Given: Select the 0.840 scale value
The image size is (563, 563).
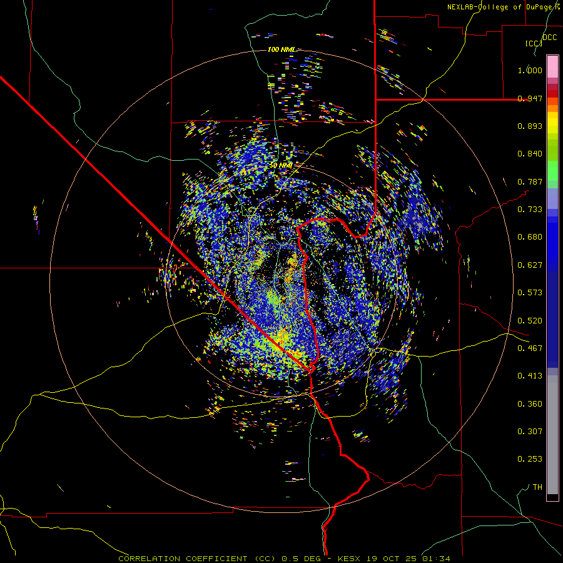Looking at the screenshot, I should point(530,154).
